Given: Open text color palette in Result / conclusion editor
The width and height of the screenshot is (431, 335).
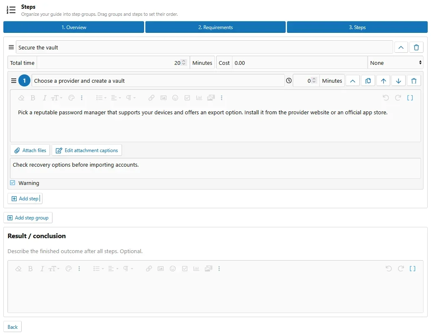Looking at the screenshot, I should click(69, 269).
